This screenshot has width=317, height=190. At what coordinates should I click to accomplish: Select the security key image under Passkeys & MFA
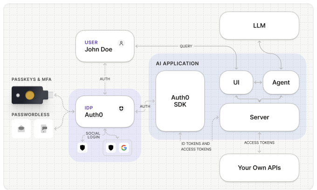click(33, 95)
